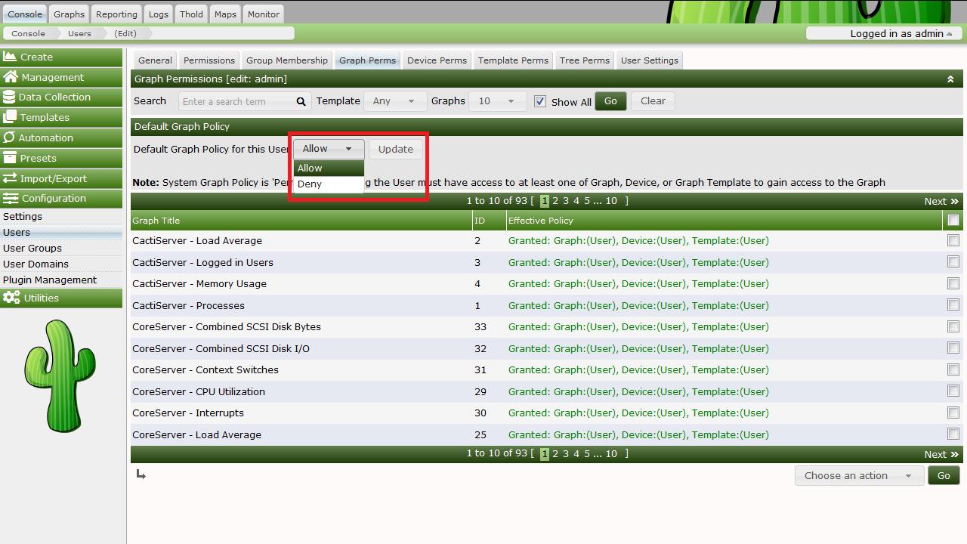Screen dimensions: 967x544
Task: Toggle the select-all checkbox in table header
Action: [953, 220]
